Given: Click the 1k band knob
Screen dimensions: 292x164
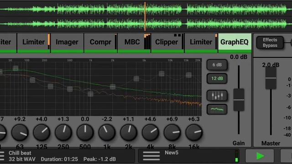Looking at the screenshot, I should click(x=107, y=133).
